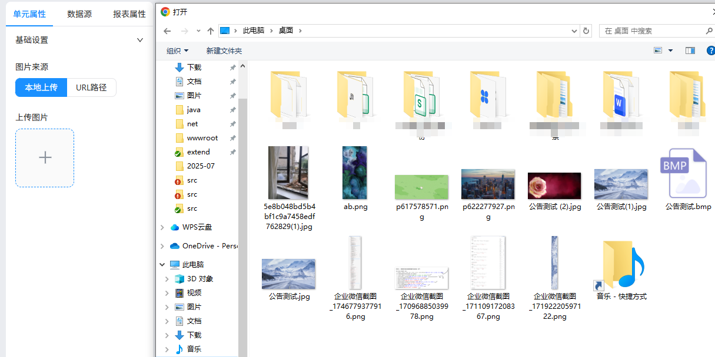715x357 pixels.
Task: Toggle the preview pane icon
Action: pos(690,51)
